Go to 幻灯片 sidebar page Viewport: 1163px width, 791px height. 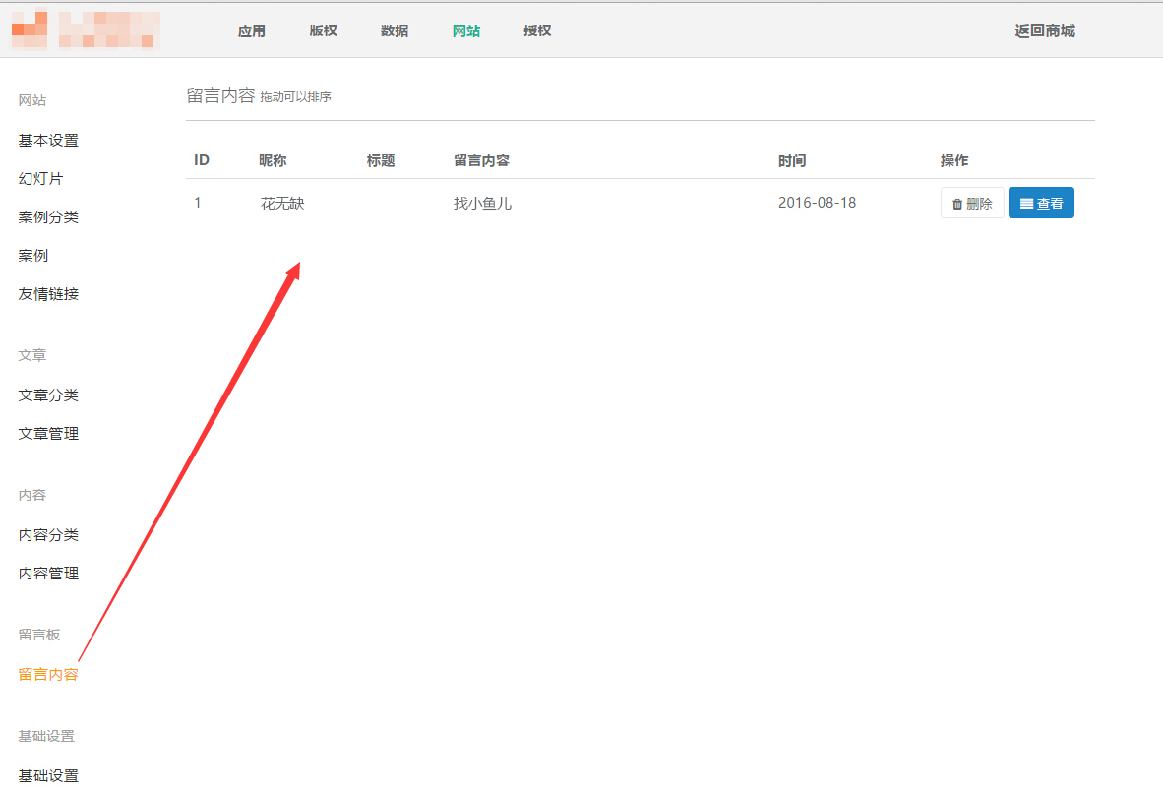click(40, 179)
